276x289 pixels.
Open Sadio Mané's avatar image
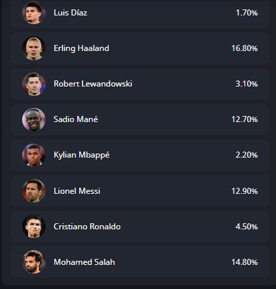tap(34, 119)
